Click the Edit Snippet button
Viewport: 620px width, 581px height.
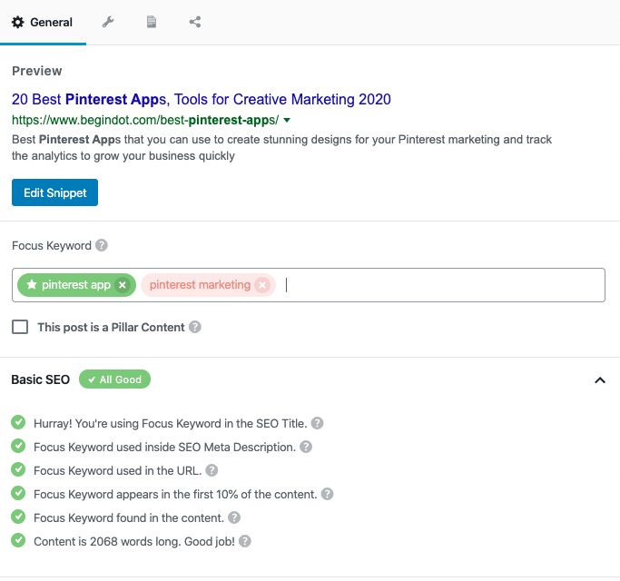tap(55, 192)
